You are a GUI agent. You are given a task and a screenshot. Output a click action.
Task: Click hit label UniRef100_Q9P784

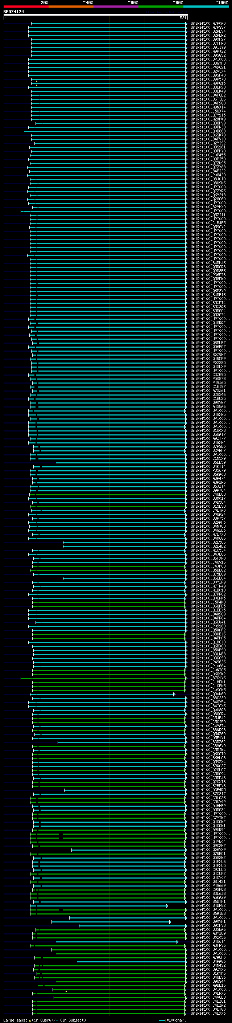point(208,491)
